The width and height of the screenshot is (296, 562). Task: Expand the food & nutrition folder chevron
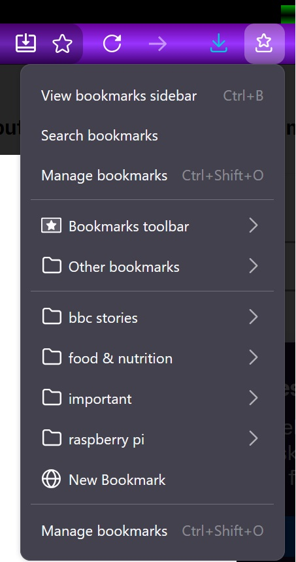[254, 357]
